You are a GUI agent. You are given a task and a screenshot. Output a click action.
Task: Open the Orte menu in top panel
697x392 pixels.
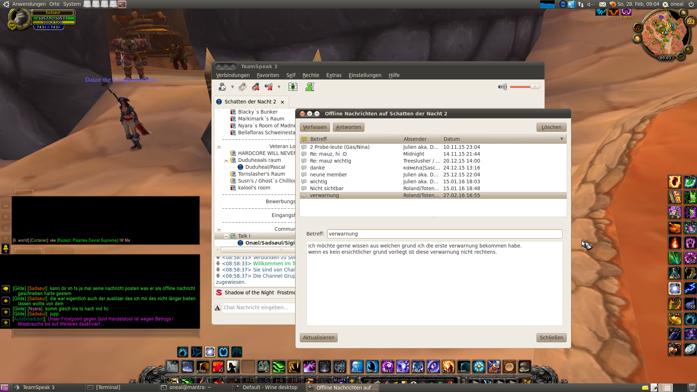click(54, 4)
